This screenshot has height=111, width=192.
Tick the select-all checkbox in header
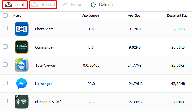coord(6,16)
